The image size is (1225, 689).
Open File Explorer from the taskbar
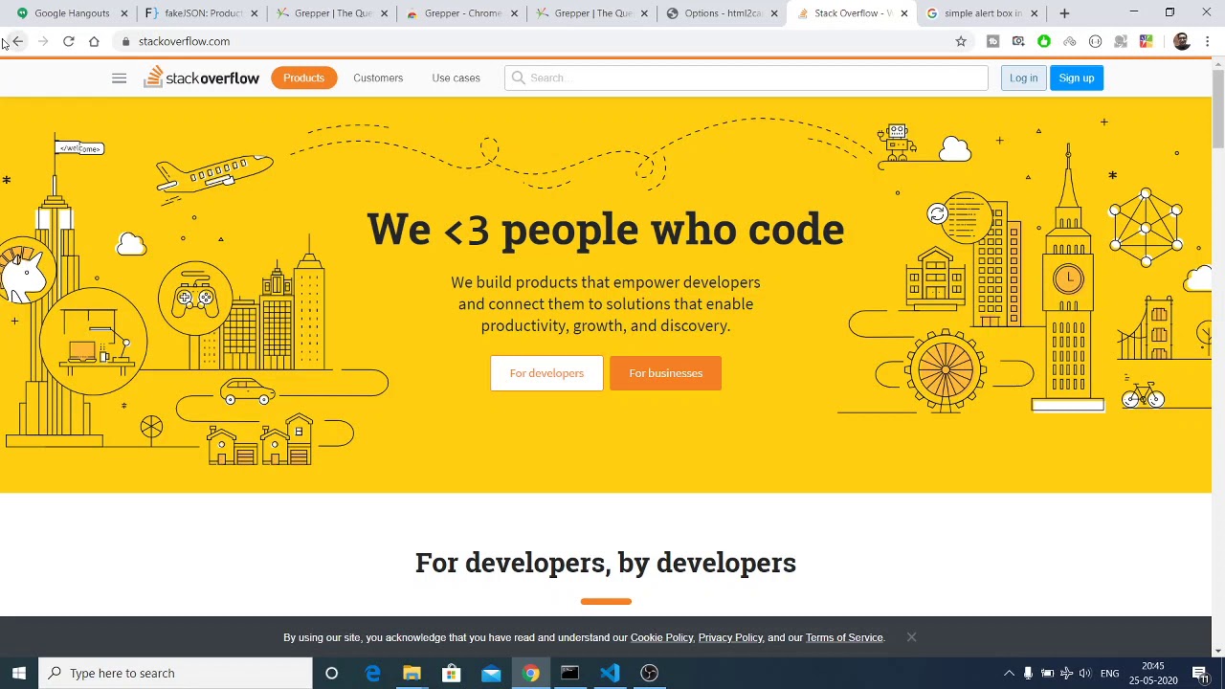click(x=412, y=673)
